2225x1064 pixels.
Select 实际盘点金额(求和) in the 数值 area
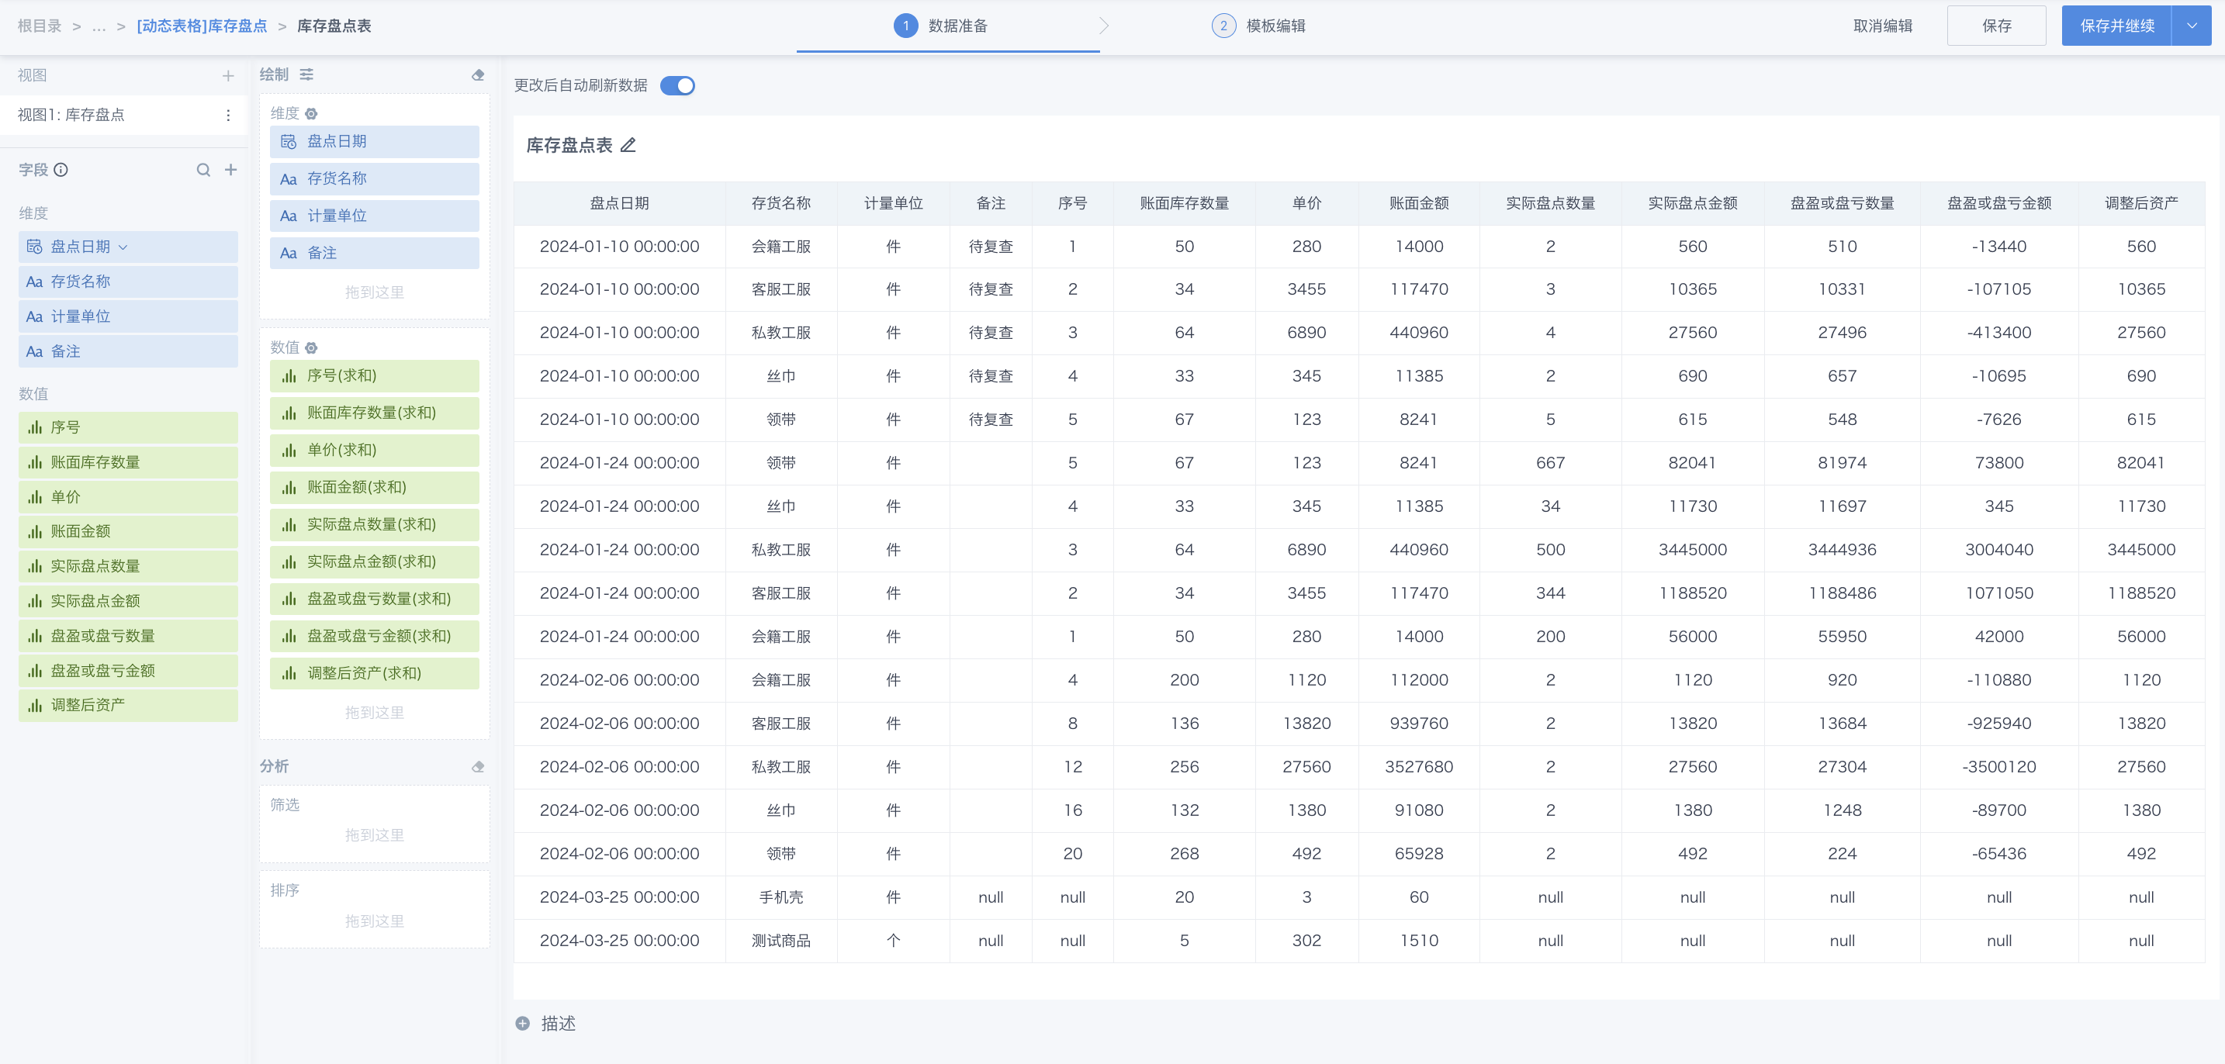(x=374, y=561)
